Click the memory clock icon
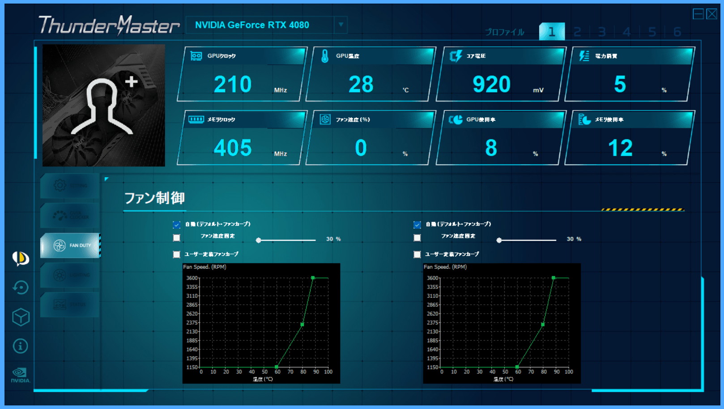This screenshot has height=409, width=724. click(196, 119)
